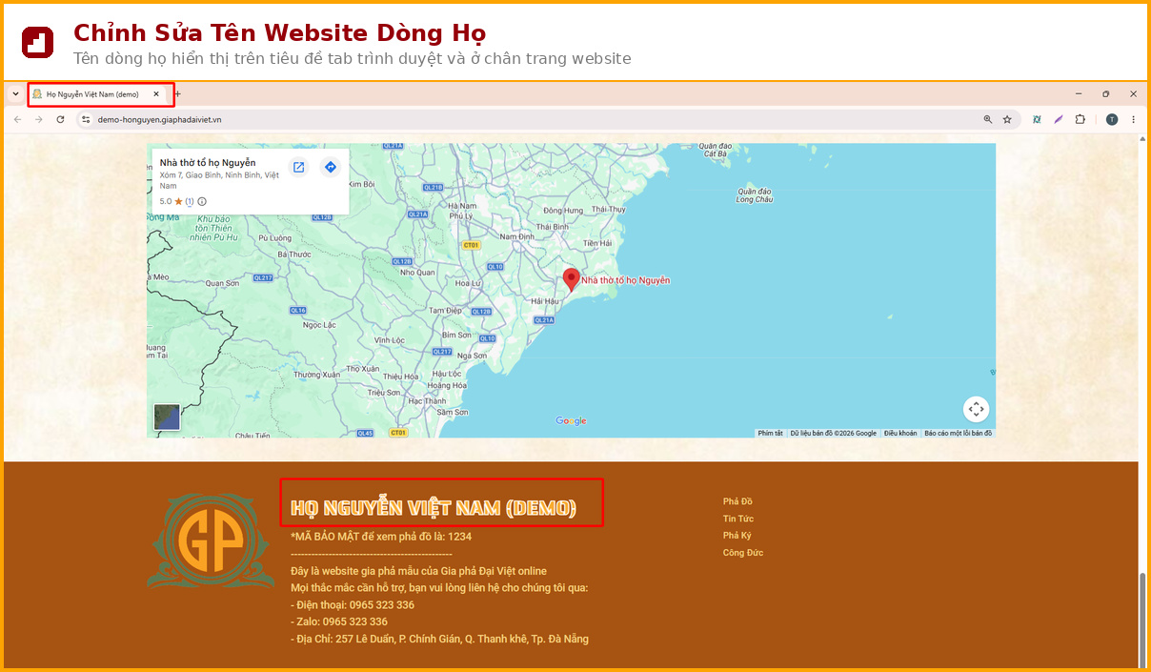The height and width of the screenshot is (672, 1151).
Task: Click the Hải Hậu label on map
Action: click(x=547, y=301)
